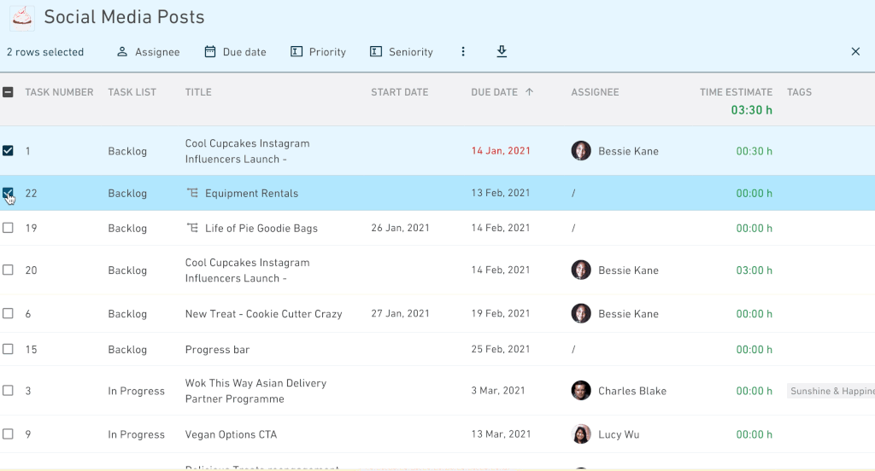The image size is (875, 471).
Task: Sort by the Task Number column header
Action: [x=59, y=92]
